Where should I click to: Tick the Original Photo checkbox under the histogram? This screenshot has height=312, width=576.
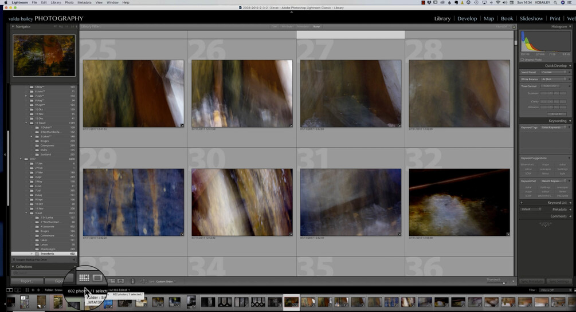[522, 60]
